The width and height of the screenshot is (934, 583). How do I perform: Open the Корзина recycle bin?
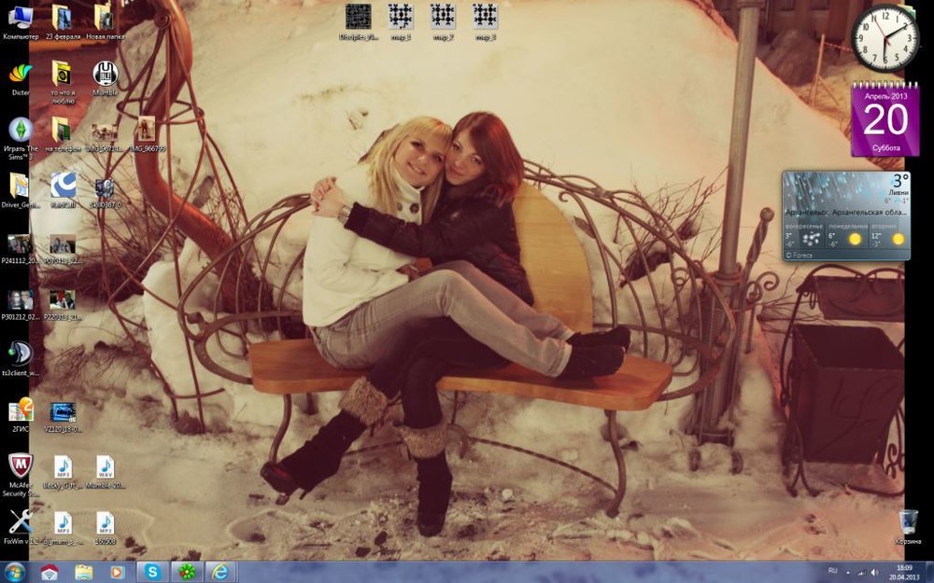pos(908,522)
